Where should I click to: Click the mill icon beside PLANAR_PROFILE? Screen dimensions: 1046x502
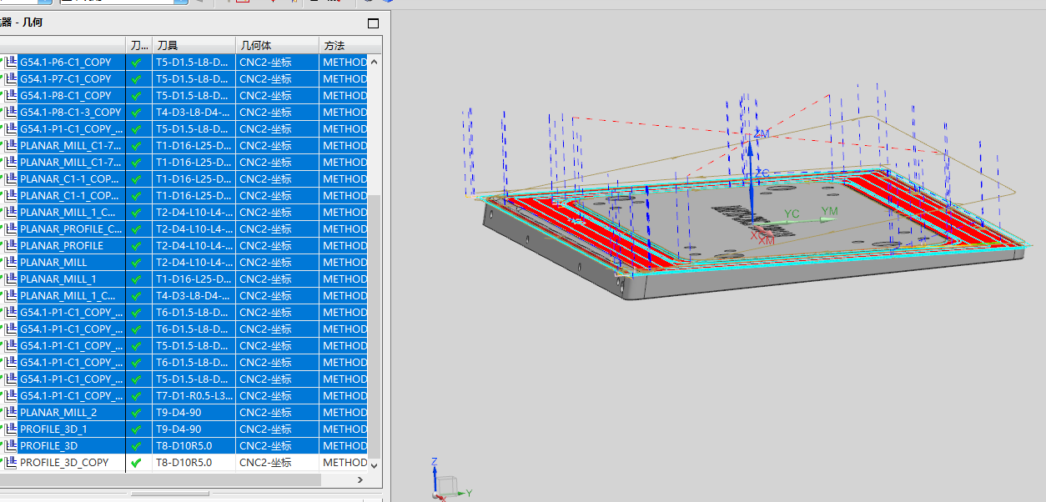pos(11,245)
